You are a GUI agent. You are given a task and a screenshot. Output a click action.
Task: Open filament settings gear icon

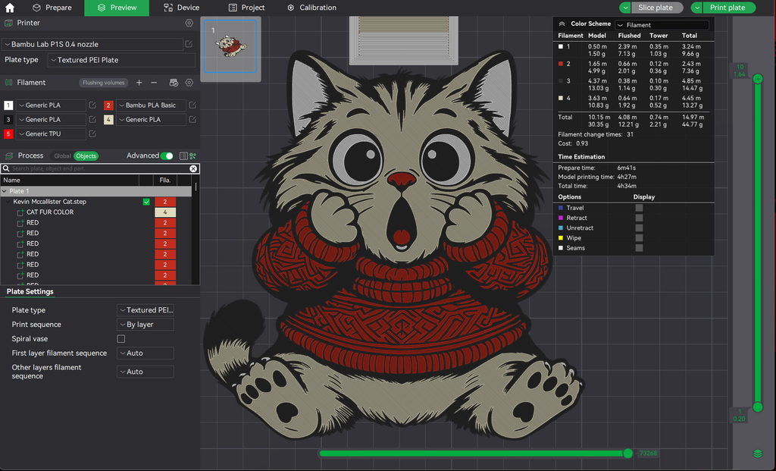tap(189, 83)
